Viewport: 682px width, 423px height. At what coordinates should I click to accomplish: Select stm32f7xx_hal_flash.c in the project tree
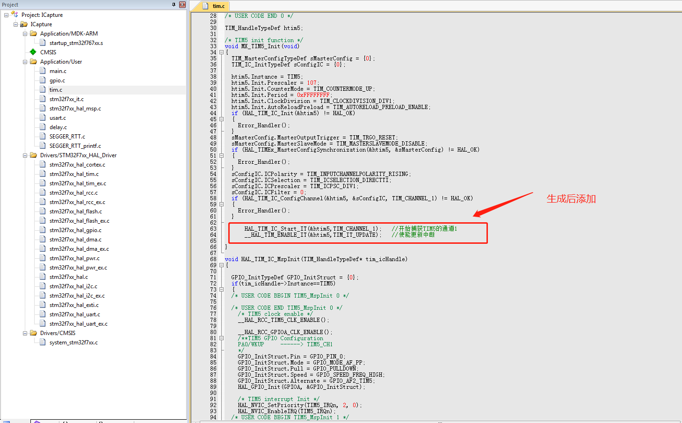coord(76,211)
